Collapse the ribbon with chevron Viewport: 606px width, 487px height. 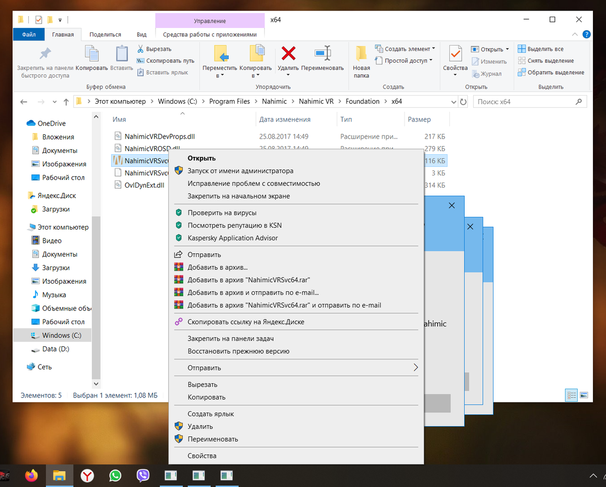coord(575,34)
